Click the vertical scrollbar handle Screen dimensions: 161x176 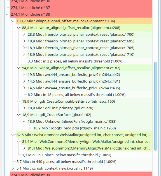pos(155,106)
